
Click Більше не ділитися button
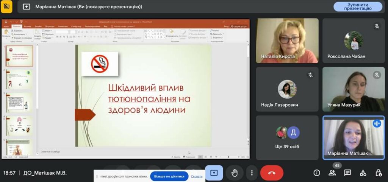coord(169,176)
